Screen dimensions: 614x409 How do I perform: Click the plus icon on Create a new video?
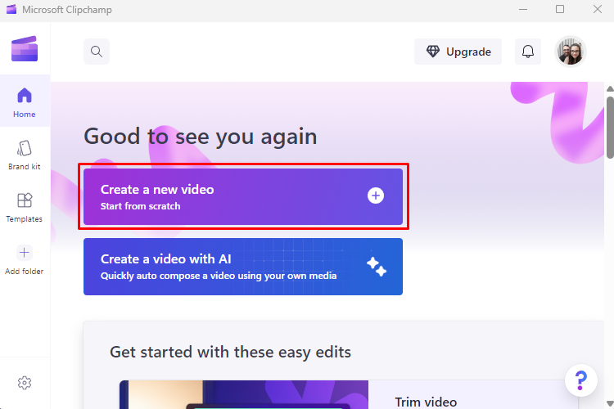(x=376, y=196)
